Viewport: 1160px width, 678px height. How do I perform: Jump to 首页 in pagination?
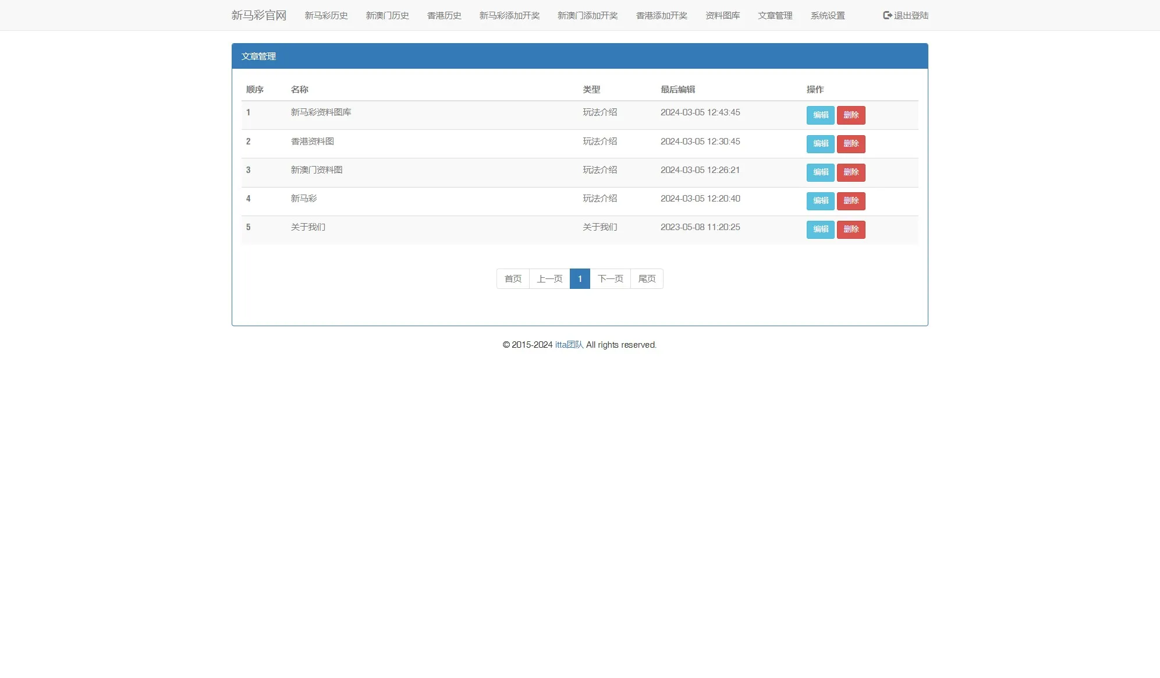point(512,278)
